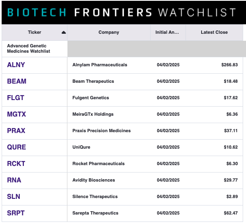Open the RCKT ticker link
This screenshot has height=224, width=246.
tap(16, 164)
